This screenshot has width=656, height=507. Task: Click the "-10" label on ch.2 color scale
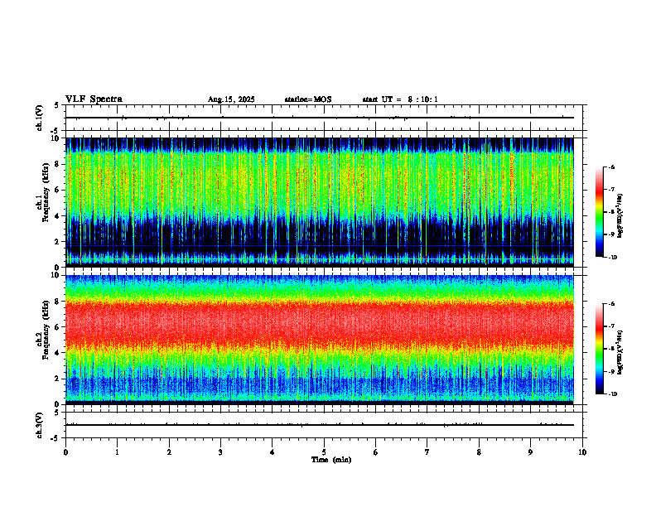pyautogui.click(x=612, y=394)
